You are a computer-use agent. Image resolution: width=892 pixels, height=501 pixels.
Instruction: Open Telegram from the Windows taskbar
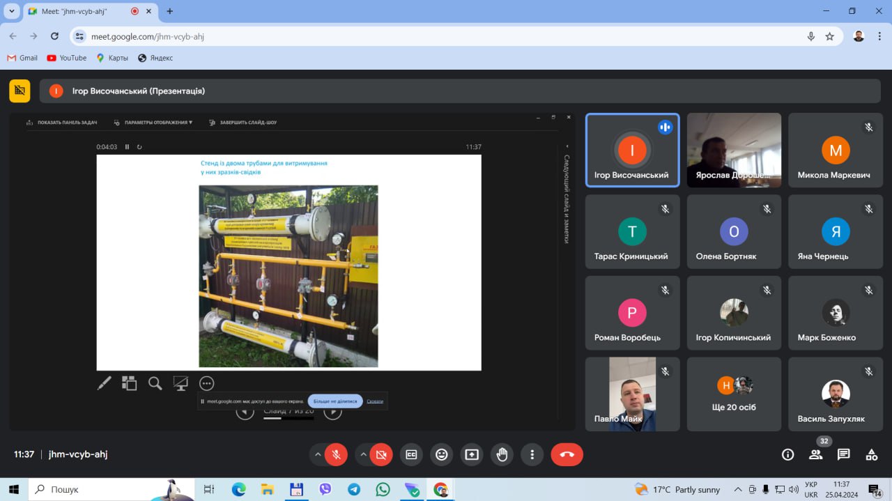click(354, 489)
